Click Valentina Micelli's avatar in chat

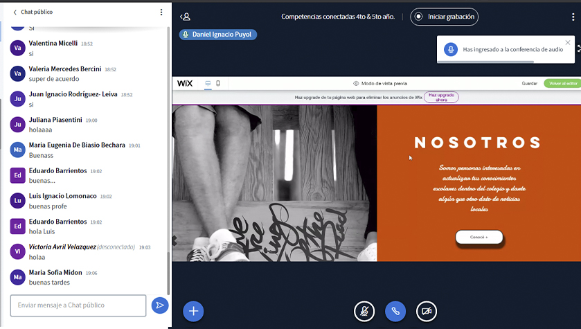(18, 48)
